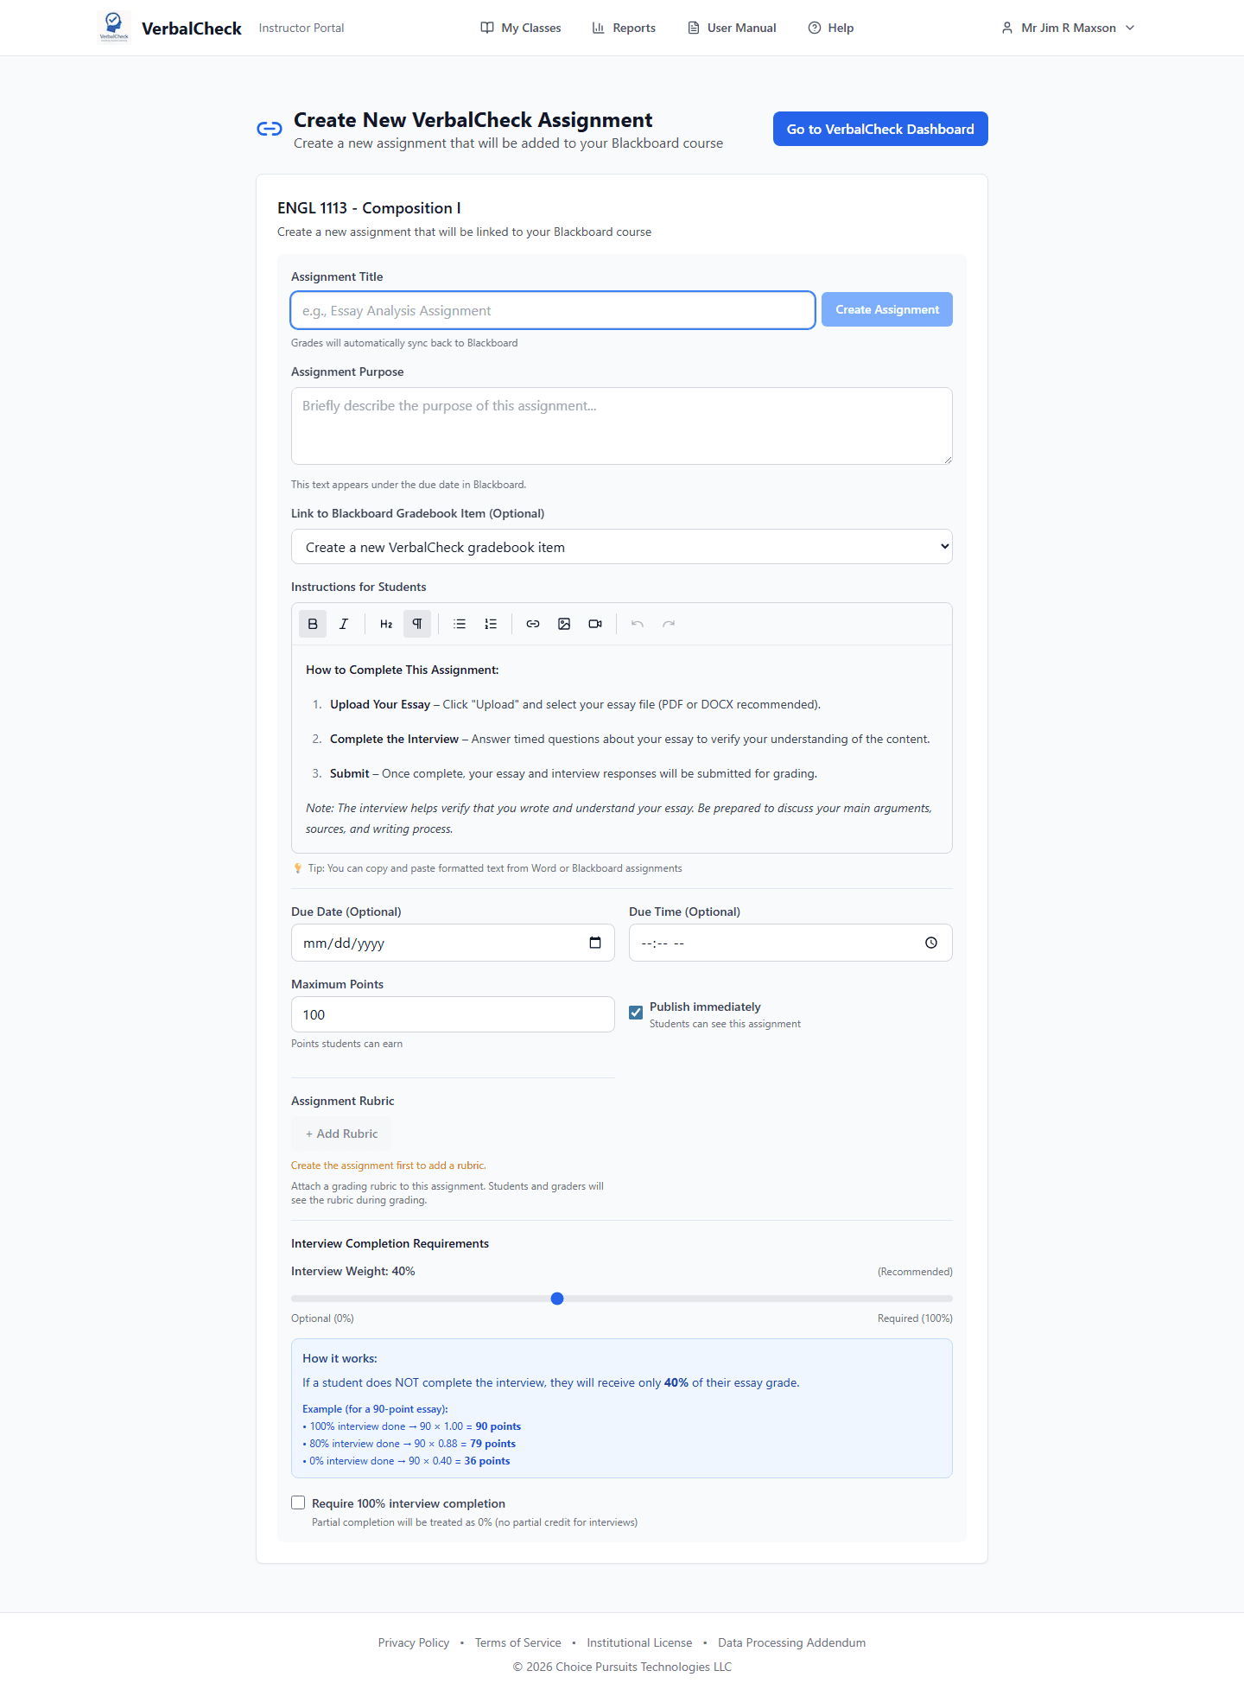Toggle the paragraph marks icon
Viewport: 1244px width, 1696px height.
(x=417, y=624)
